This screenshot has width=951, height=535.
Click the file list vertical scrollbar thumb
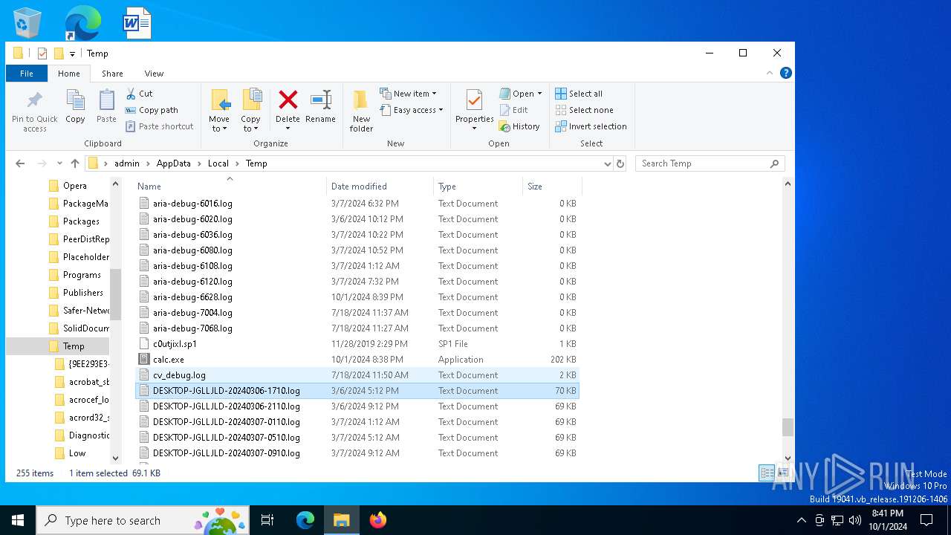(x=788, y=427)
